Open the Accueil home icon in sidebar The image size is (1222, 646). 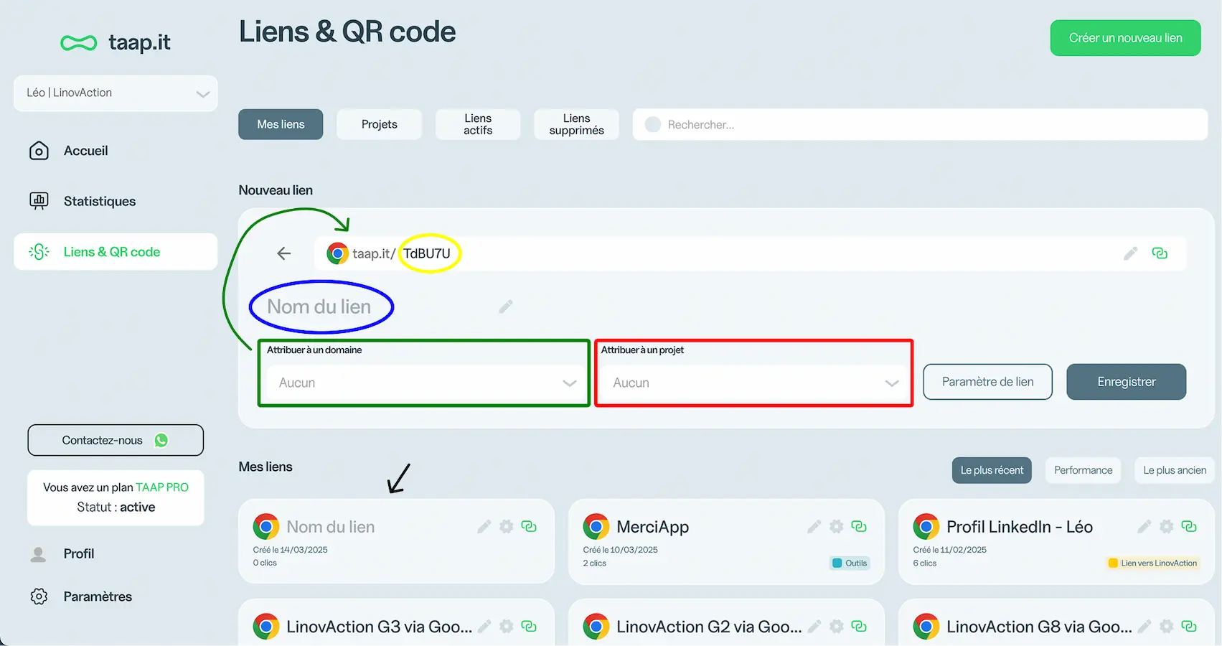point(39,151)
